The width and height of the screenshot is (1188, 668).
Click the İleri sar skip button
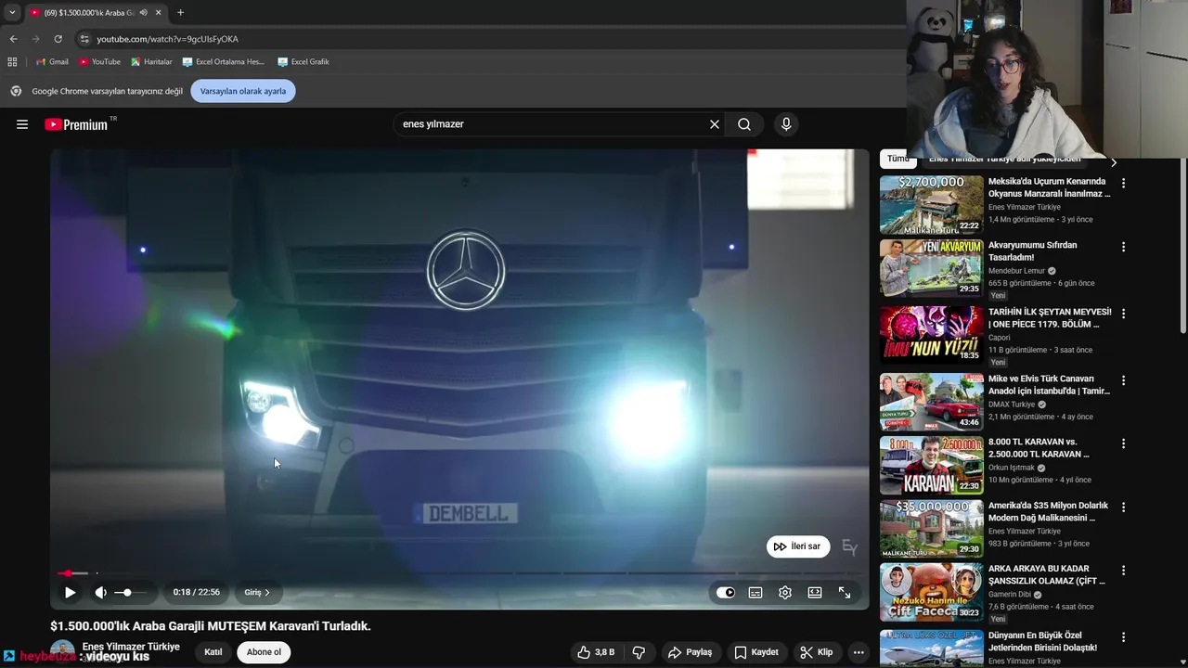(798, 546)
